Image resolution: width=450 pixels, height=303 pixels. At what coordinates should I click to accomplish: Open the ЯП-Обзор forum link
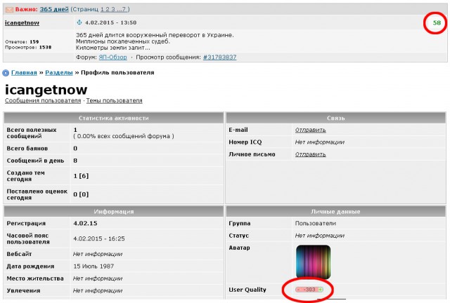pos(112,58)
